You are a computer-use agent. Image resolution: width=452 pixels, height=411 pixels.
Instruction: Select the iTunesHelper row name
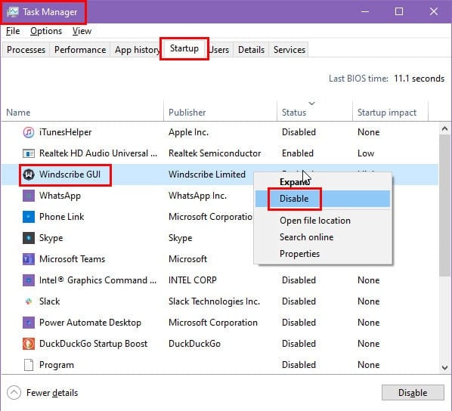[66, 132]
